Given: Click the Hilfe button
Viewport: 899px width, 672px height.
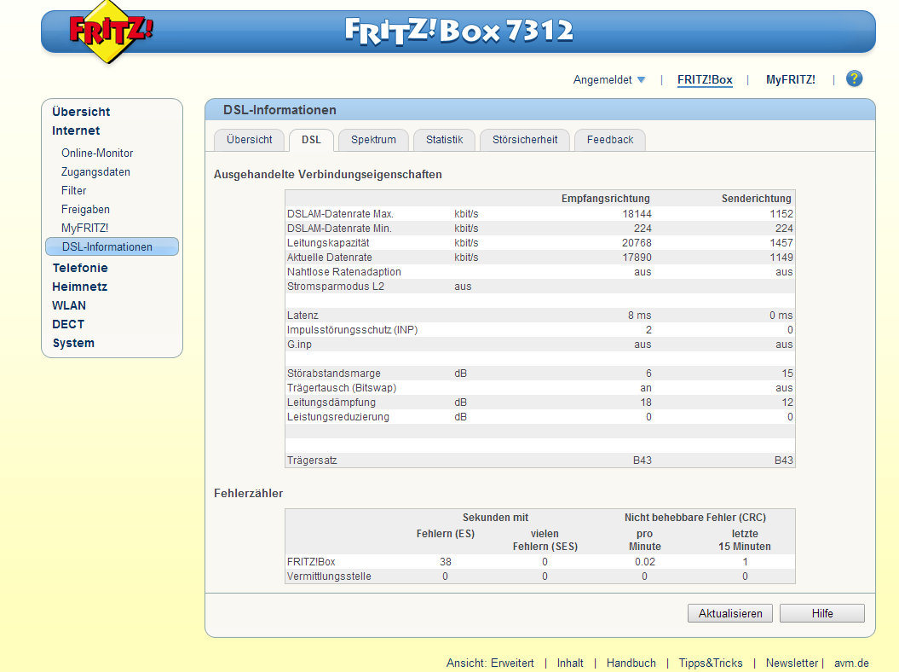Looking at the screenshot, I should 821,613.
